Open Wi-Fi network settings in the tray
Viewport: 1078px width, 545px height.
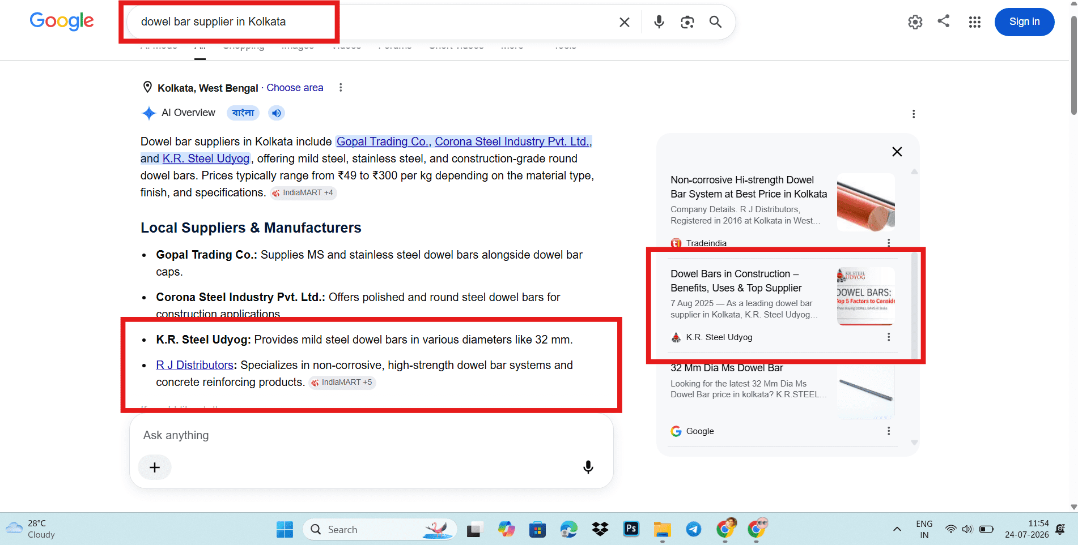950,530
